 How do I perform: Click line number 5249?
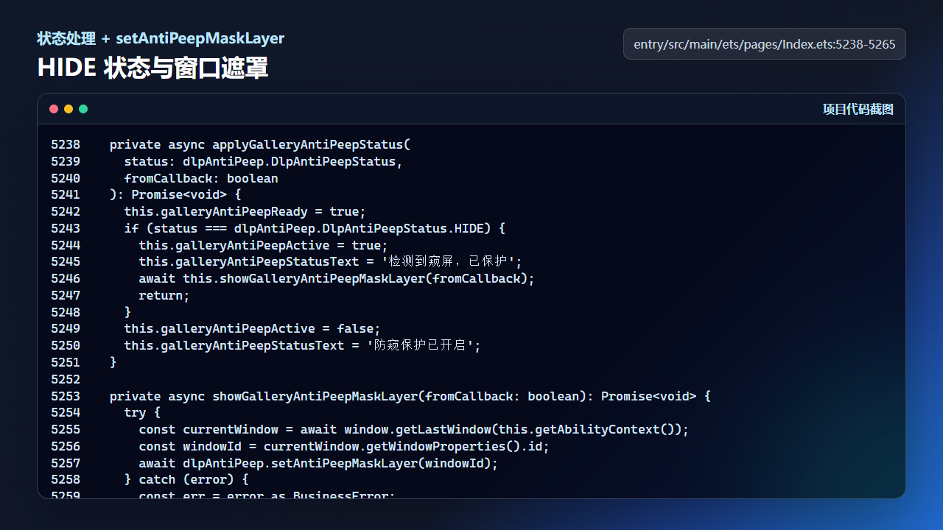tap(66, 329)
